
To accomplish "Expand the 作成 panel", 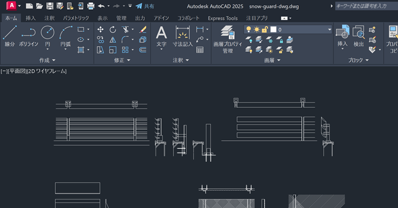I will pyautogui.click(x=47, y=60).
